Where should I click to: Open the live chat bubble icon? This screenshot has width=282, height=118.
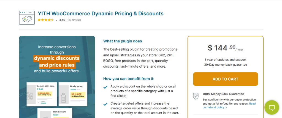[x=272, y=107]
